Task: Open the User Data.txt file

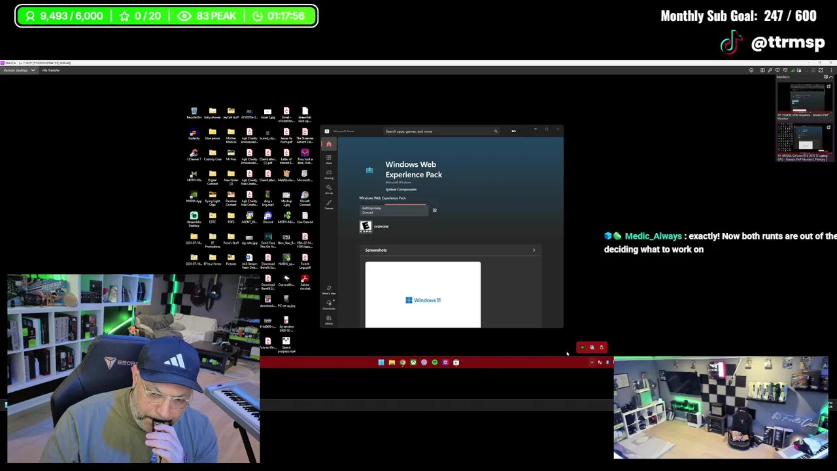Action: (x=305, y=218)
